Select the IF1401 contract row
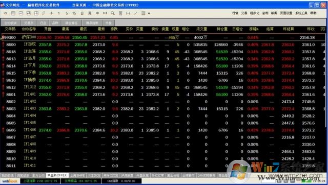This screenshot has width=328, height=185. pos(163,95)
